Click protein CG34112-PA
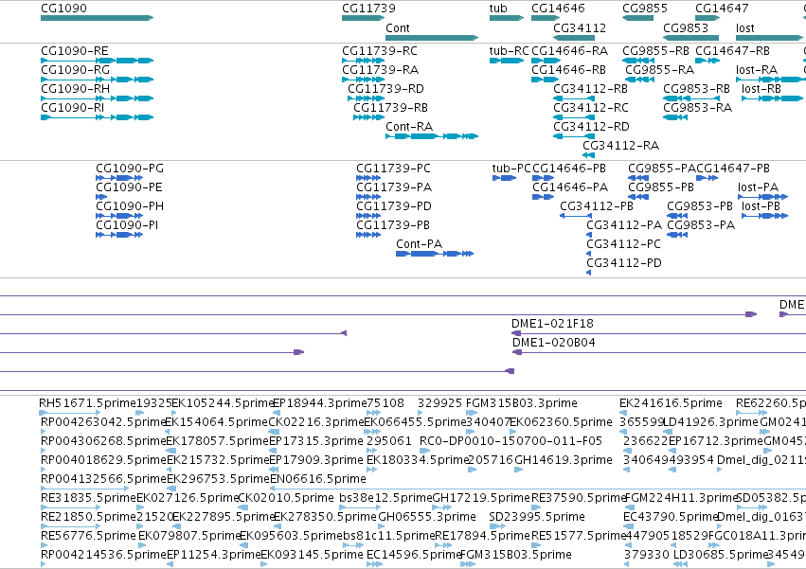Image resolution: width=806 pixels, height=569 pixels. pos(589,235)
